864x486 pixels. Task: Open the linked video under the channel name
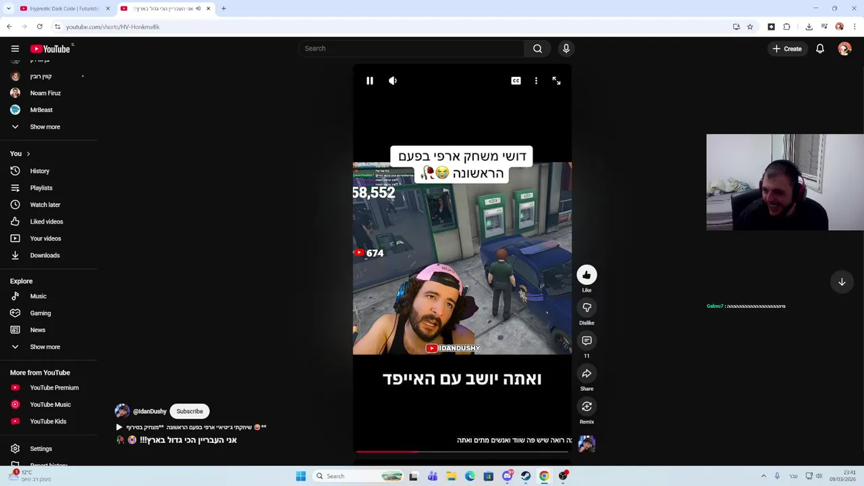(x=192, y=427)
